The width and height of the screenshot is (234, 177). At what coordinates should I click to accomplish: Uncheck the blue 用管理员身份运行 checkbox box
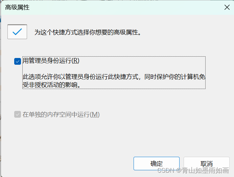pyautogui.click(x=18, y=61)
